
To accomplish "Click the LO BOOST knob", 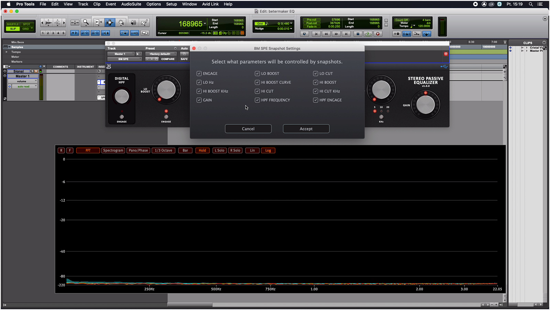I will point(166,90).
